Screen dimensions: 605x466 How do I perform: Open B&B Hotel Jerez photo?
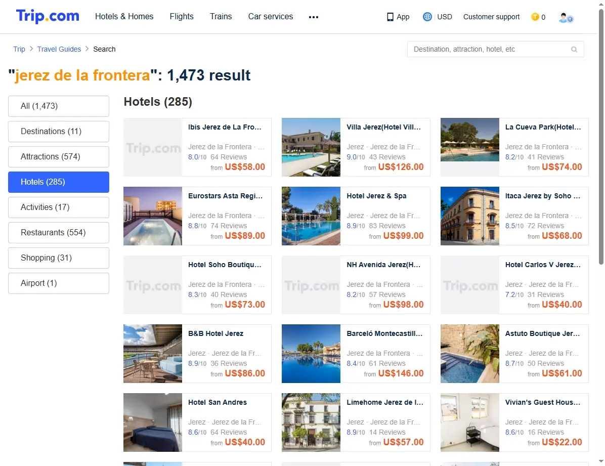(152, 354)
